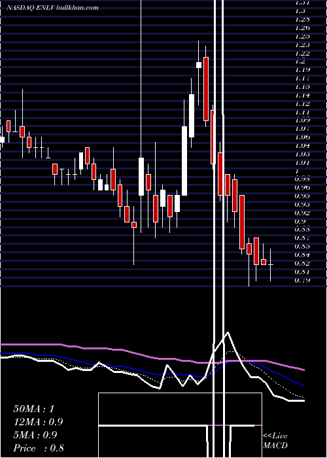Image resolution: width=327 pixels, height=458 pixels.
Task: Click the NASDAQ ENLV chart title
Action: 52,8
